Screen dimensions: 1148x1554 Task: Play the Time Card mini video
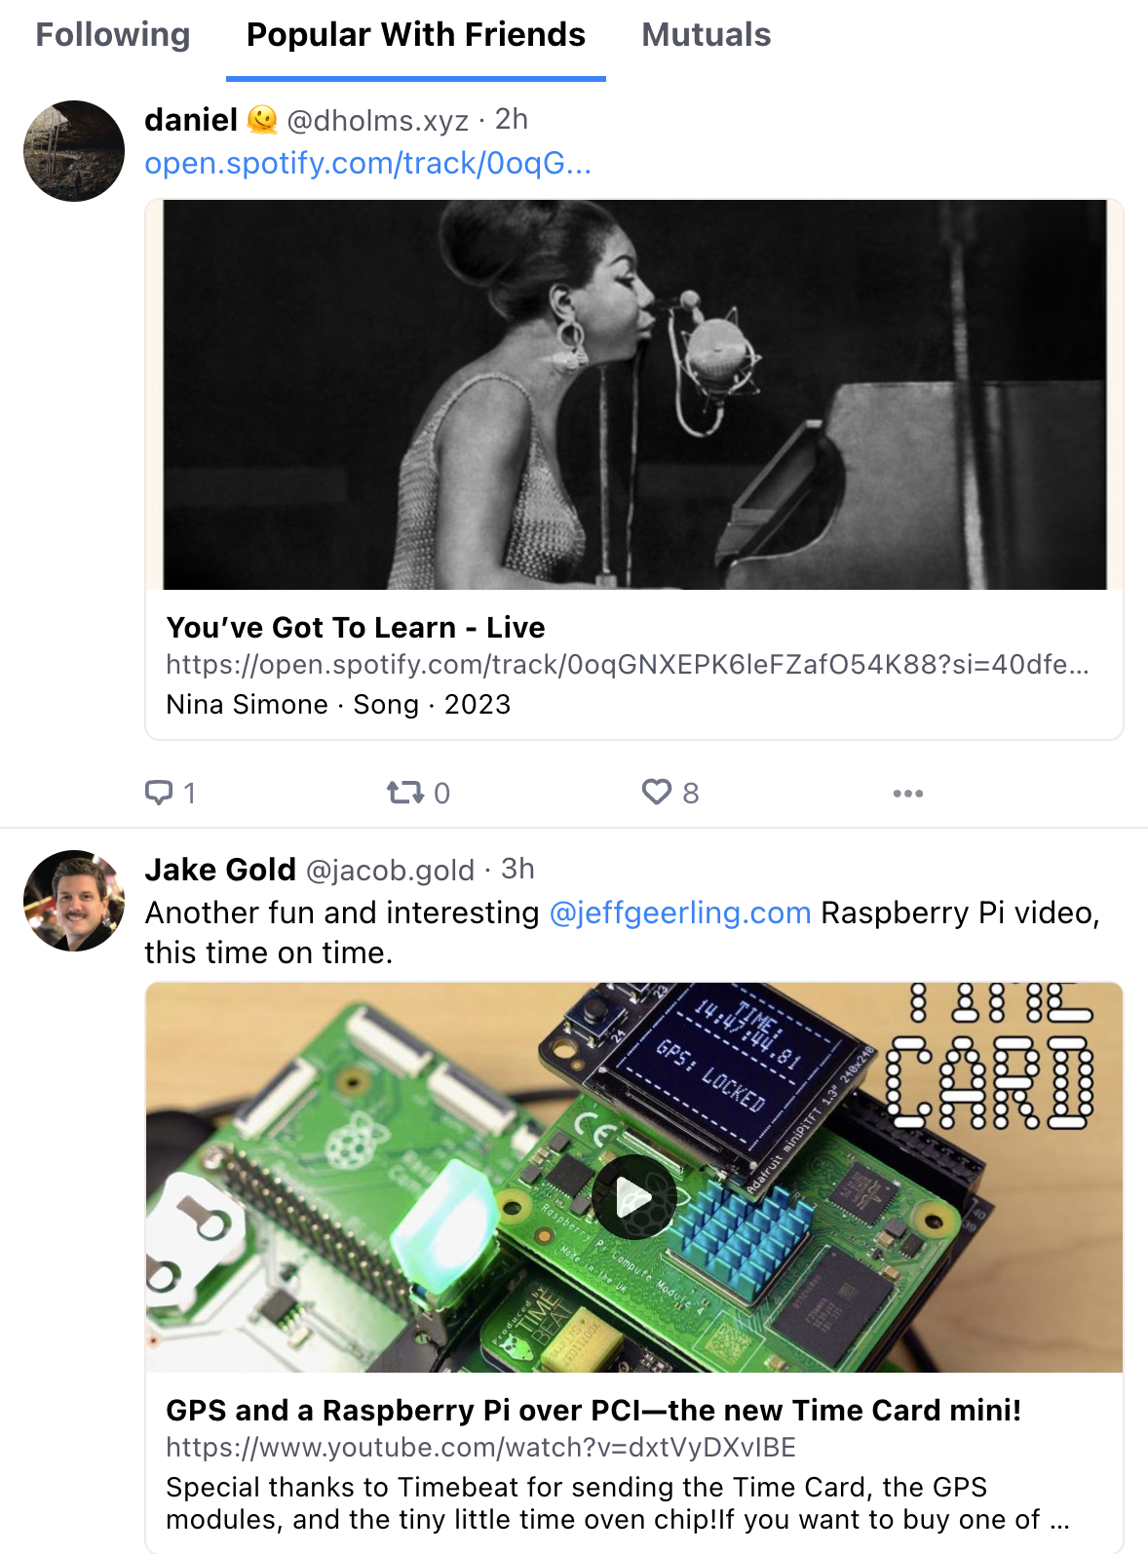[633, 1196]
